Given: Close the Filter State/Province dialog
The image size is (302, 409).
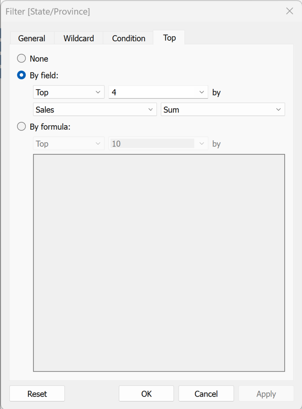Looking at the screenshot, I should coord(289,11).
